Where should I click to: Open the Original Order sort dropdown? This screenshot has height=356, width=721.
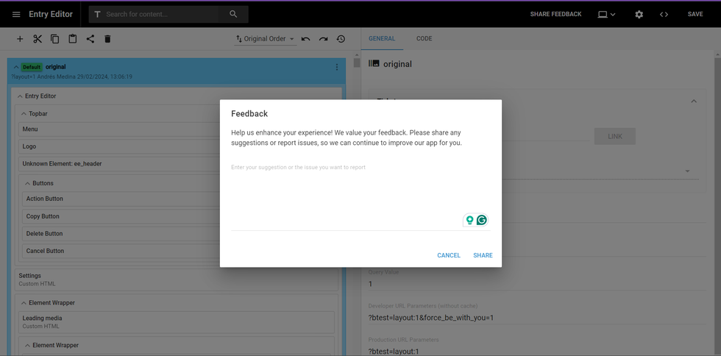[x=265, y=39]
